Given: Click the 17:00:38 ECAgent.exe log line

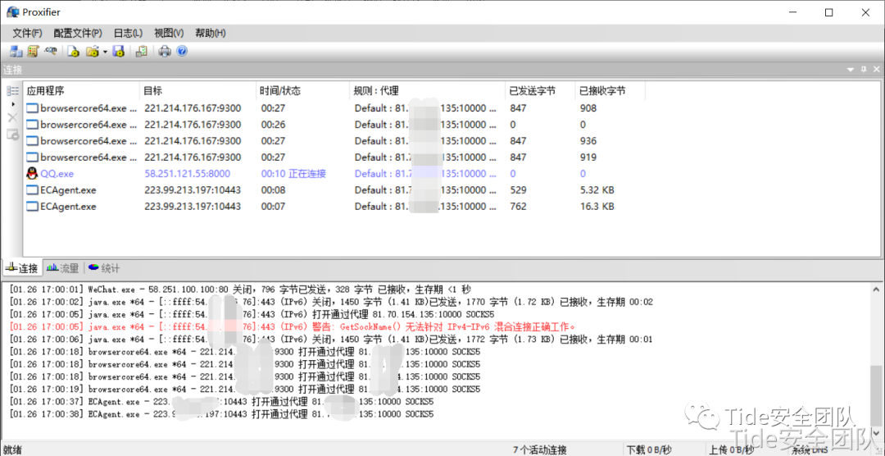Looking at the screenshot, I should pyautogui.click(x=221, y=414).
